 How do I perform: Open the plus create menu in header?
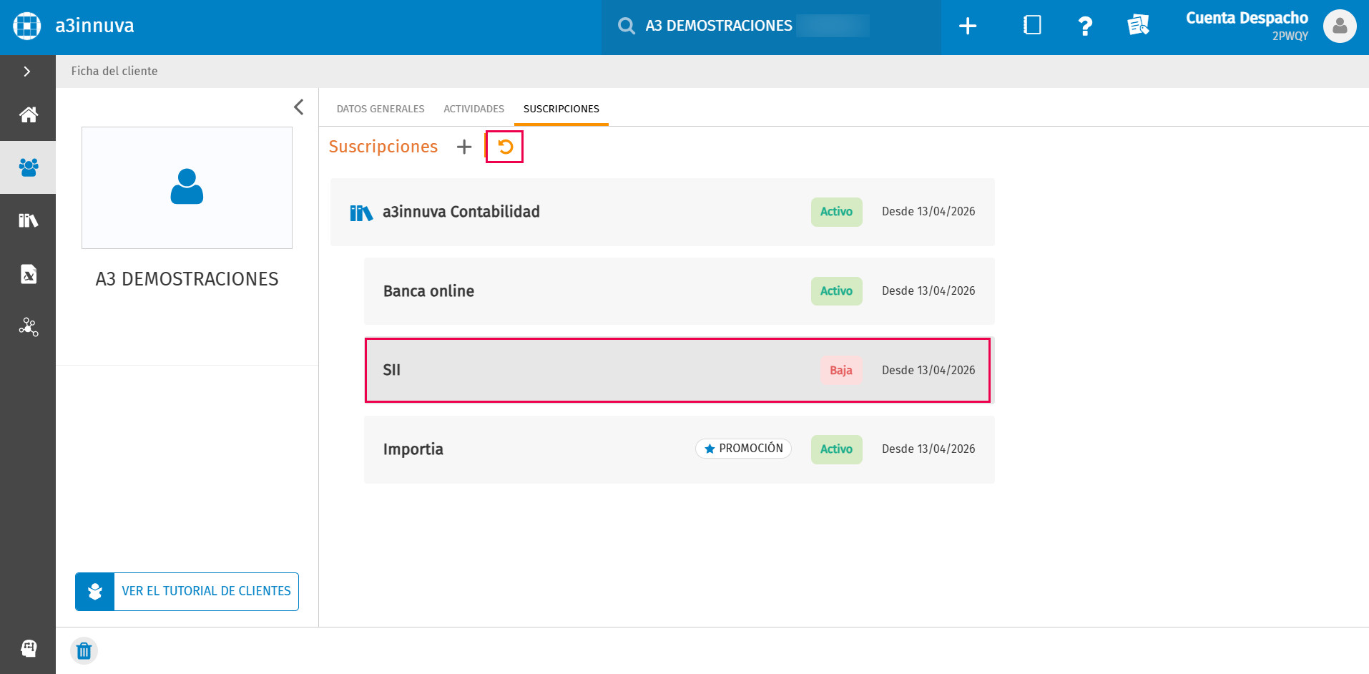967,26
